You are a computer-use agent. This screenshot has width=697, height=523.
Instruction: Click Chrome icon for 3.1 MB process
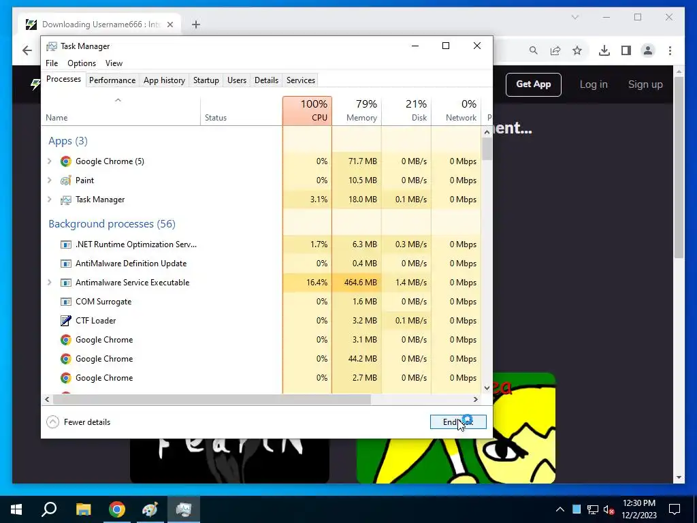point(66,340)
